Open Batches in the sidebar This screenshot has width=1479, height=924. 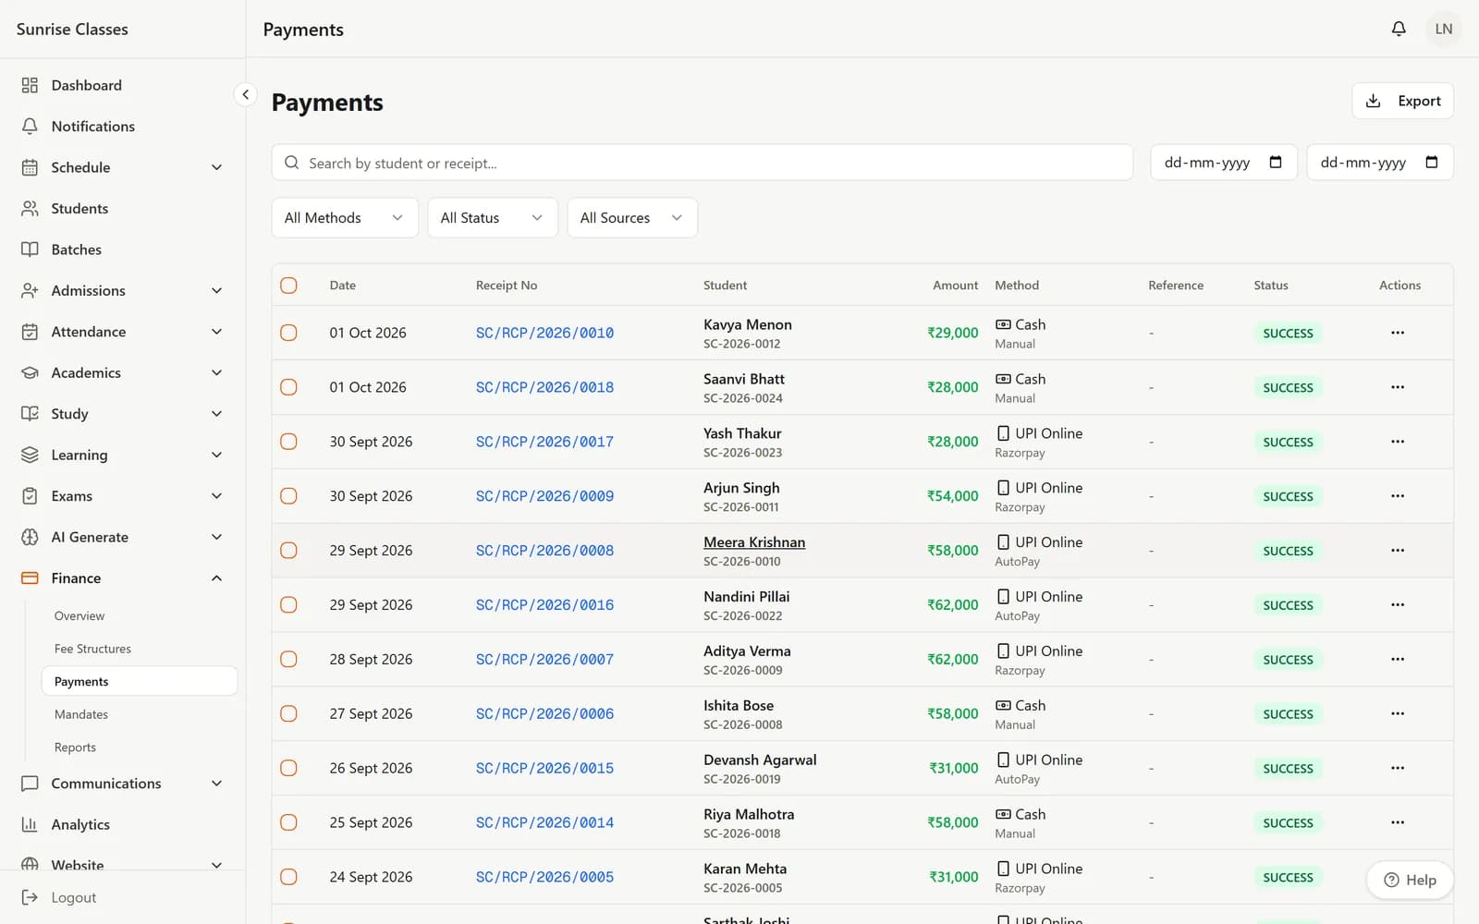click(x=122, y=249)
